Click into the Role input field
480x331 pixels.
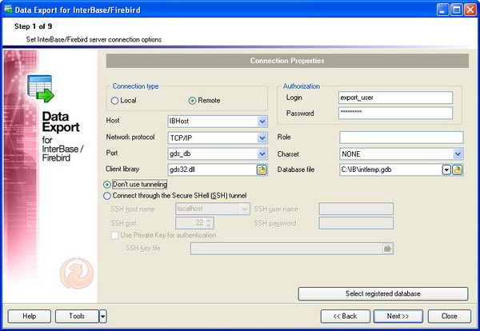[402, 138]
